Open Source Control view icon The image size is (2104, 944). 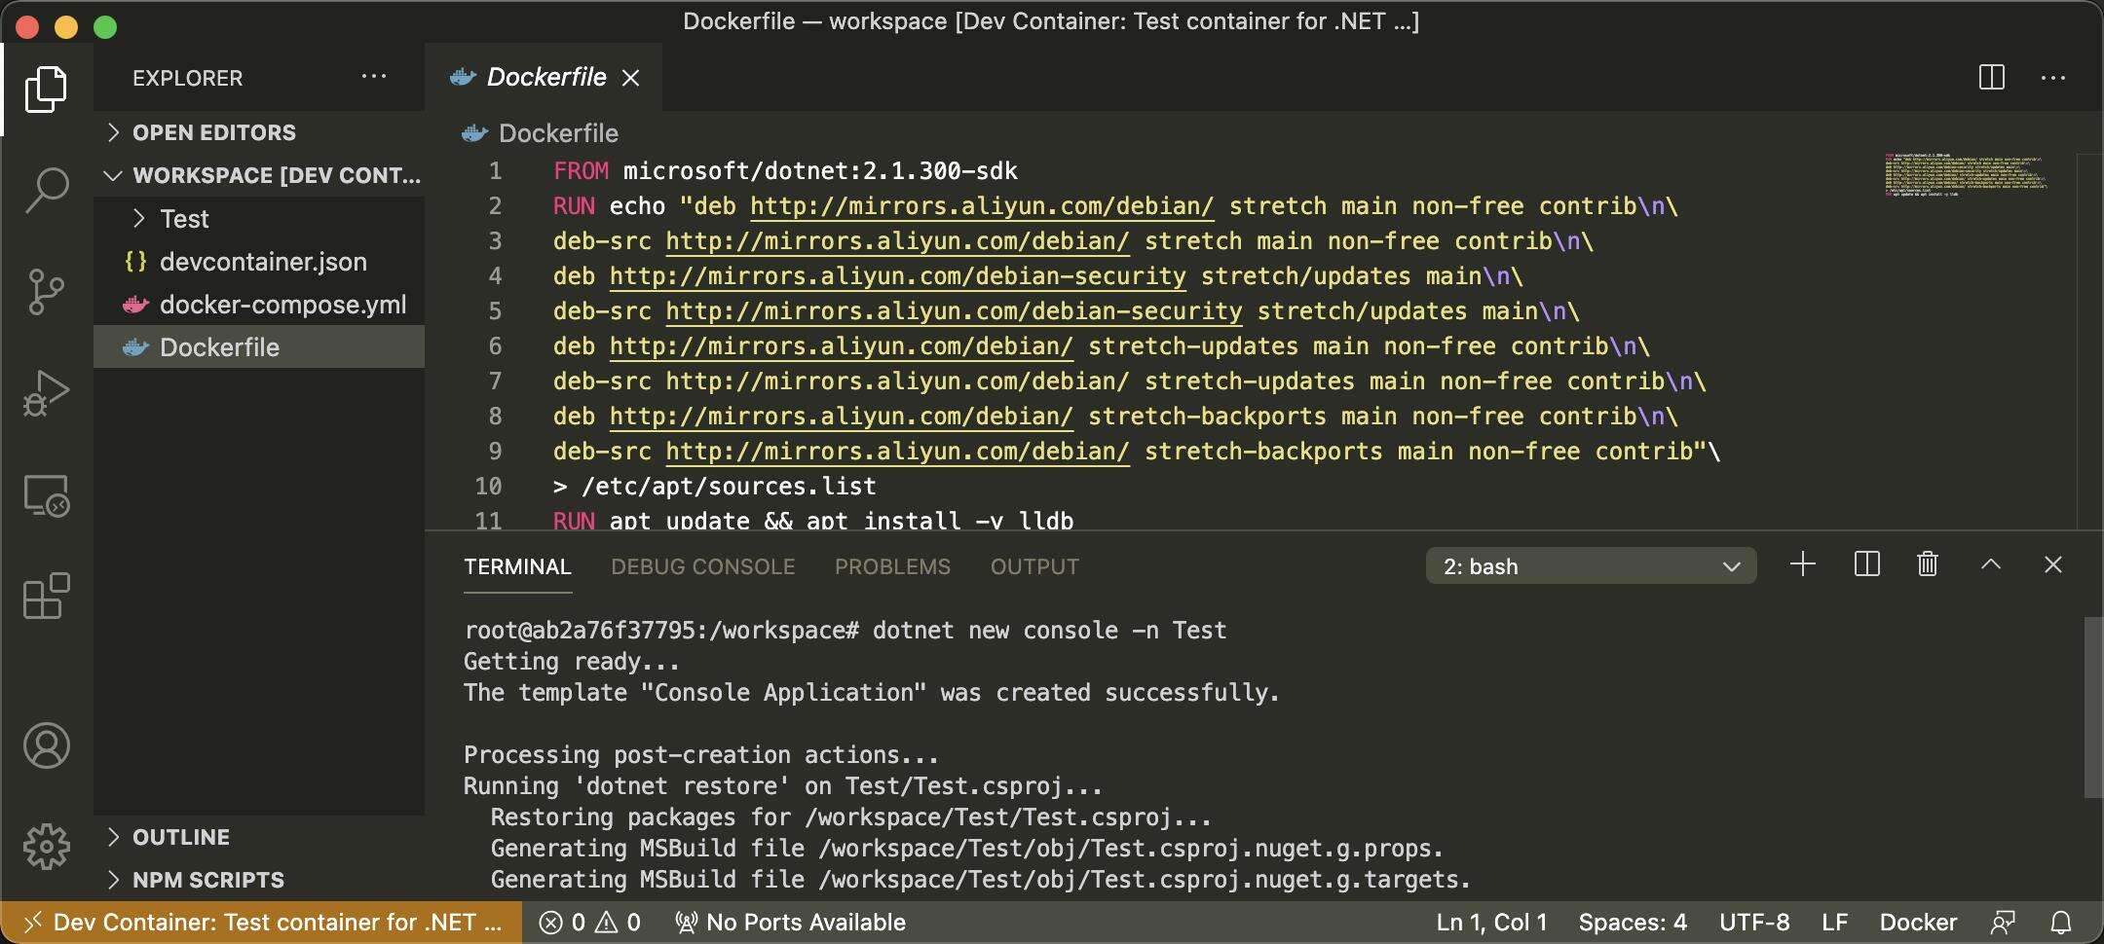click(46, 291)
